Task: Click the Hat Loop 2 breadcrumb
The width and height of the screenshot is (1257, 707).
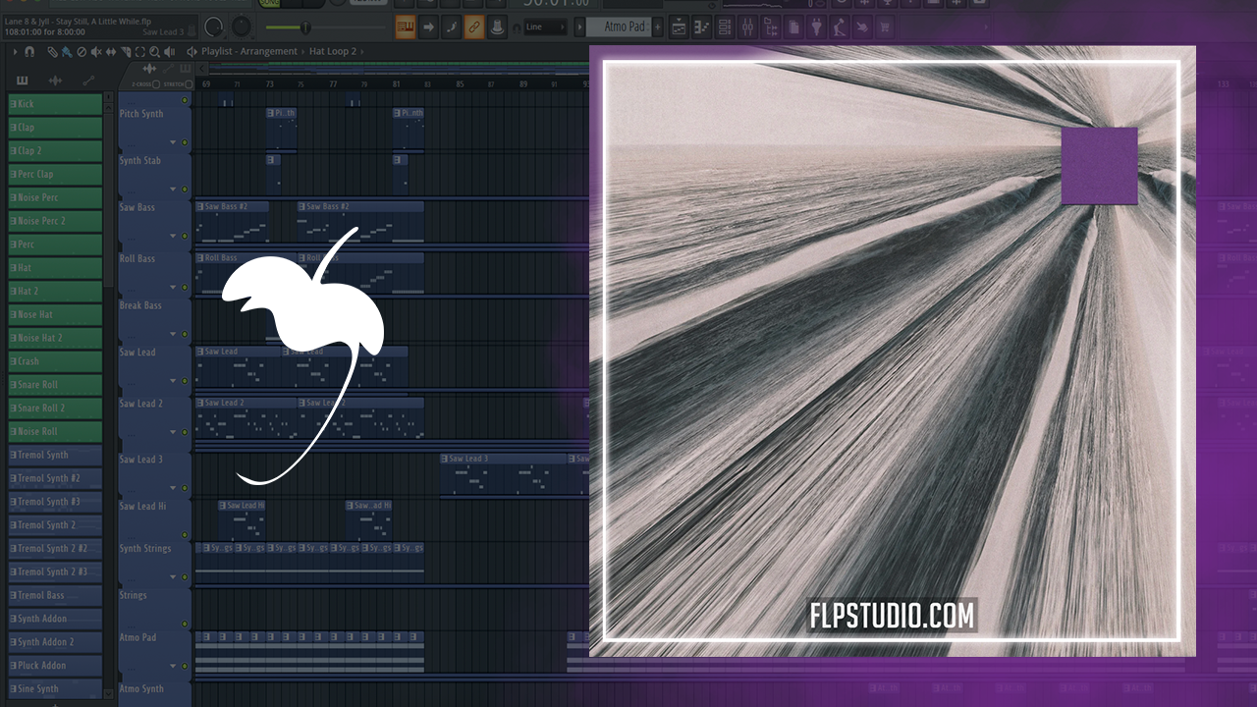Action: click(x=332, y=51)
